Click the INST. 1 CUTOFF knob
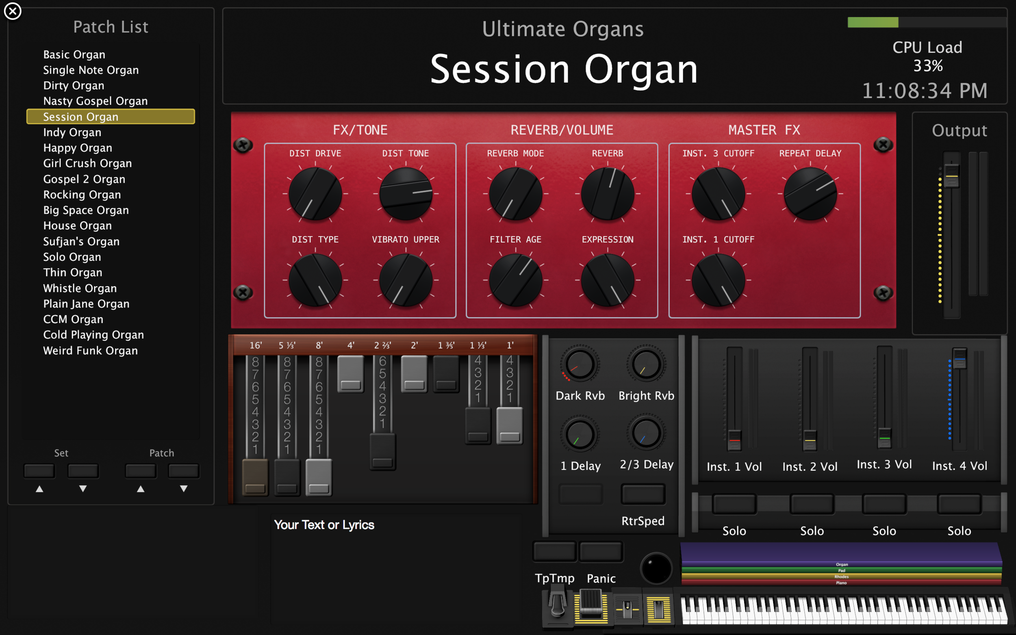This screenshot has width=1016, height=635. point(718,280)
